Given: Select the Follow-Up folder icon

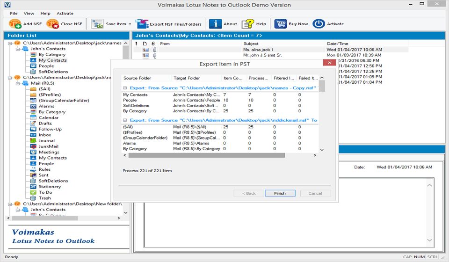Looking at the screenshot, I should coord(33,129).
